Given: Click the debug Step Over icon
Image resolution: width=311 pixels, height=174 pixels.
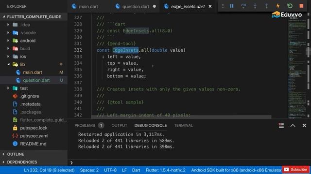Looking at the screenshot, I should 243,6.
